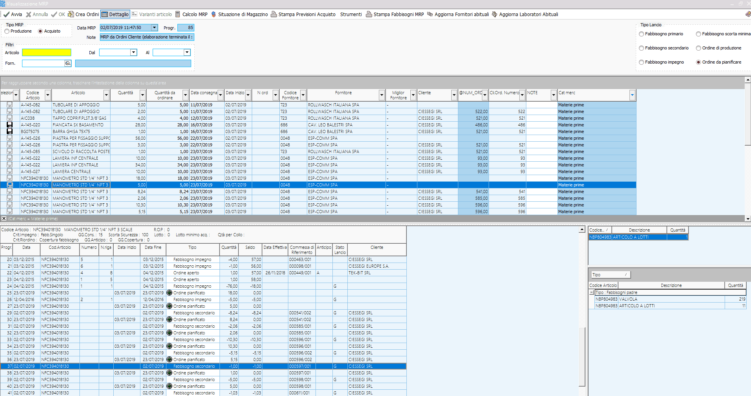Click save icon on FIANCATA SX BASAMENTO row
751x396 pixels.
10,125
